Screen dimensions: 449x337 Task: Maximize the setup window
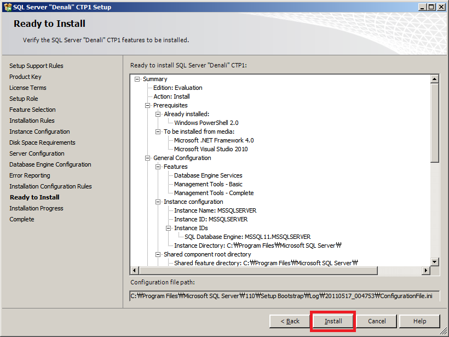pyautogui.click(x=431, y=7)
